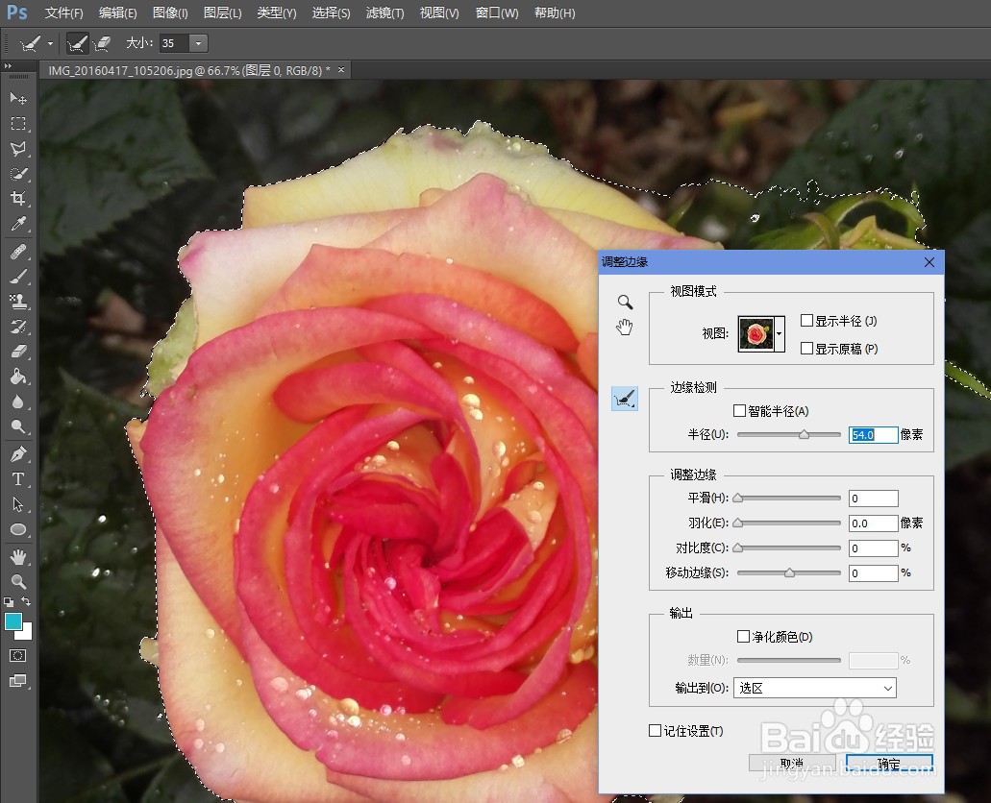Select the Polygonal Lasso tool
991x803 pixels.
coord(18,149)
